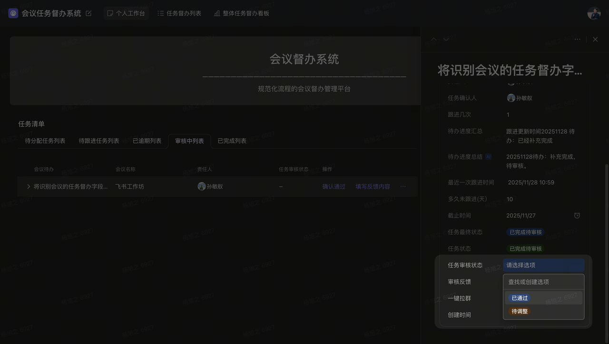Open the user avatar in top right
The height and width of the screenshot is (344, 609).
594,13
